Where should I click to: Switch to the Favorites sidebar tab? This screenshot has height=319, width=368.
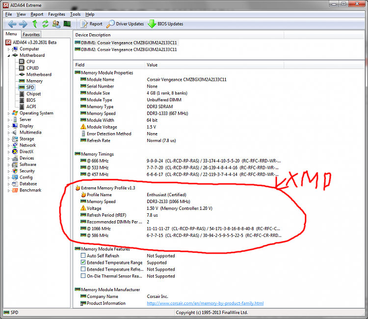click(31, 34)
